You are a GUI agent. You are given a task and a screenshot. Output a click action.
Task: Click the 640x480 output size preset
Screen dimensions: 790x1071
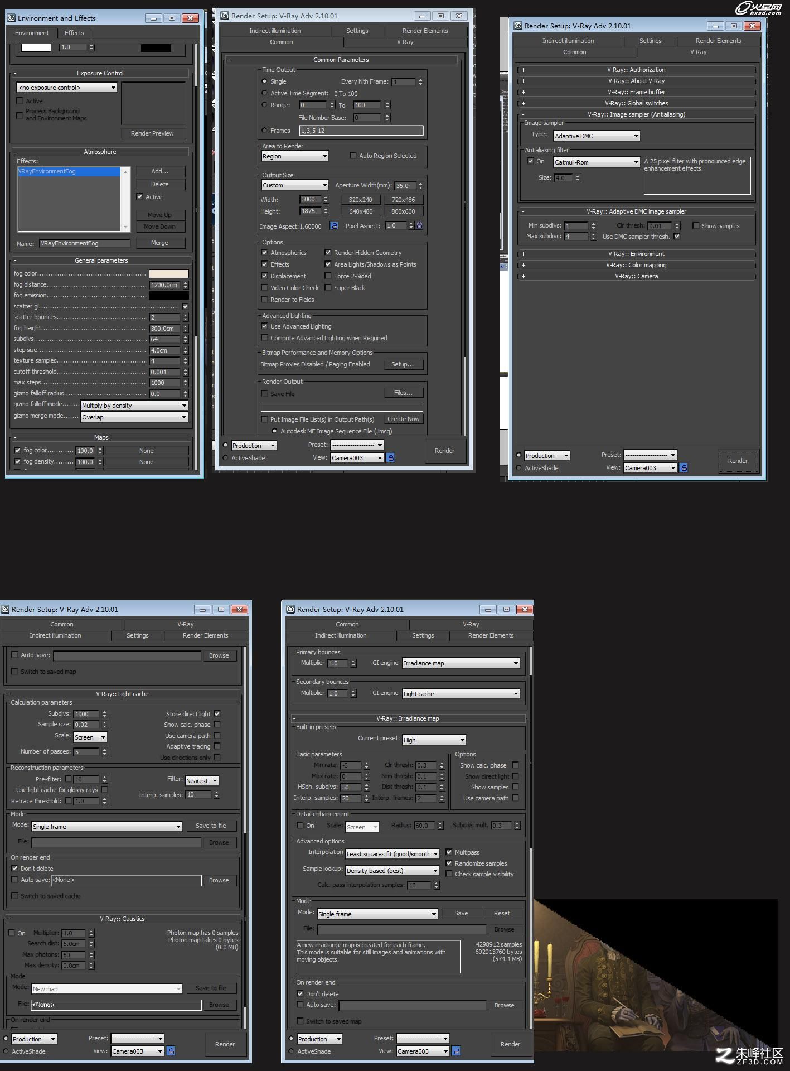point(361,211)
